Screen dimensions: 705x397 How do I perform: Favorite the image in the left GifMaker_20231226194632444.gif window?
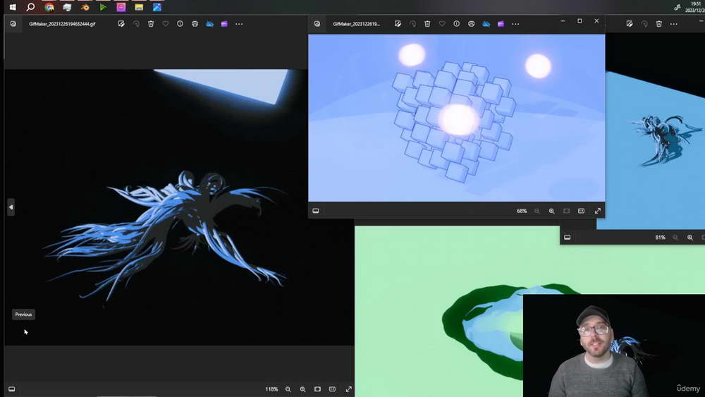tap(166, 24)
